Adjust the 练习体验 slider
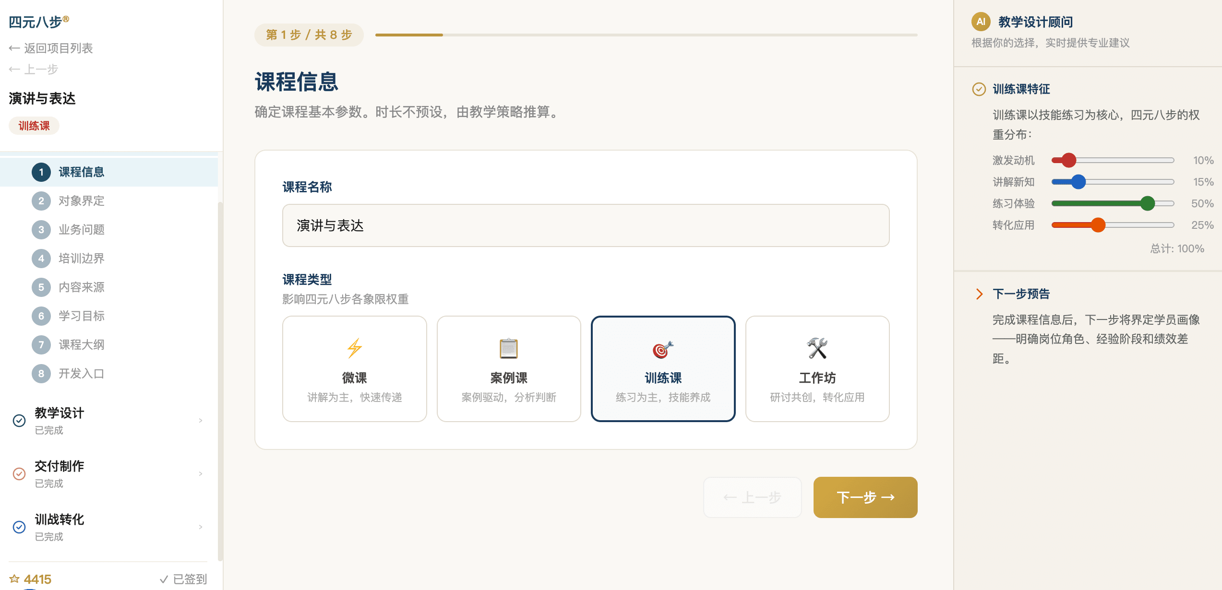Viewport: 1222px width, 590px height. point(1148,203)
